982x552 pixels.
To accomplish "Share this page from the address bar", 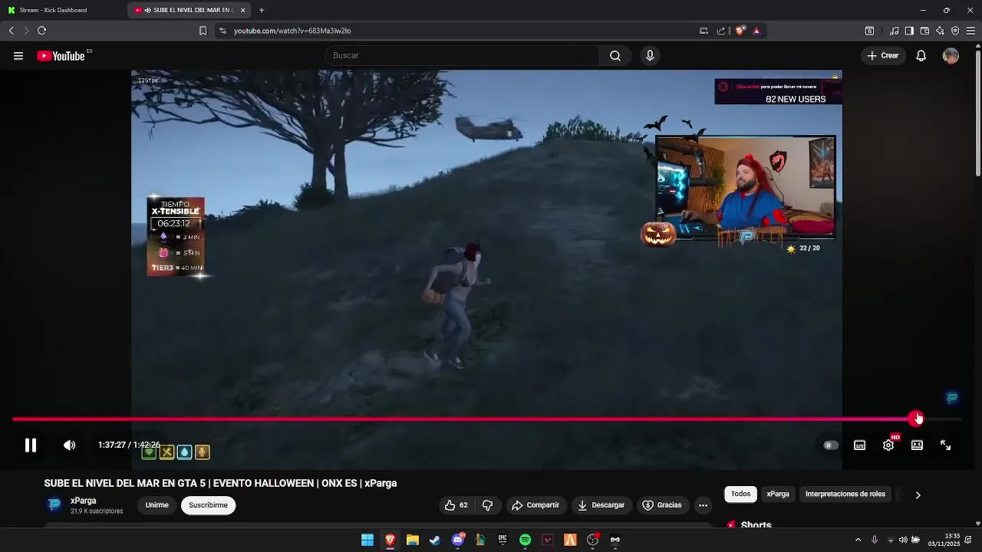I will click(721, 31).
